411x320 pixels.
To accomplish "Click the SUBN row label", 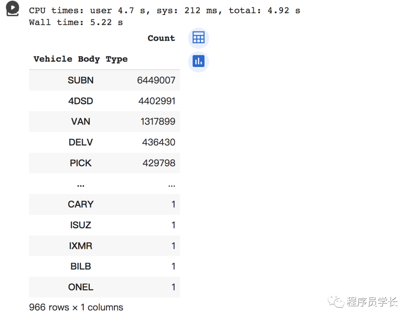I will click(x=80, y=80).
